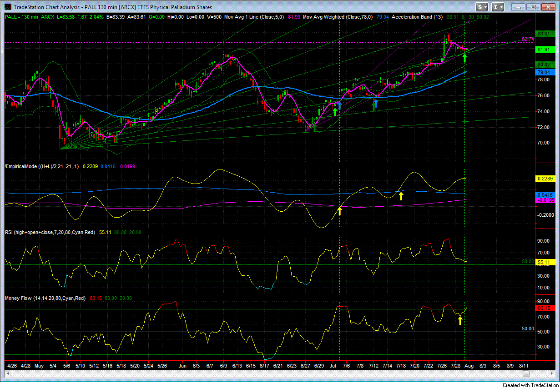Image resolution: width=560 pixels, height=388 pixels.
Task: Click the 'May' month label on time axis
Action: [x=39, y=365]
